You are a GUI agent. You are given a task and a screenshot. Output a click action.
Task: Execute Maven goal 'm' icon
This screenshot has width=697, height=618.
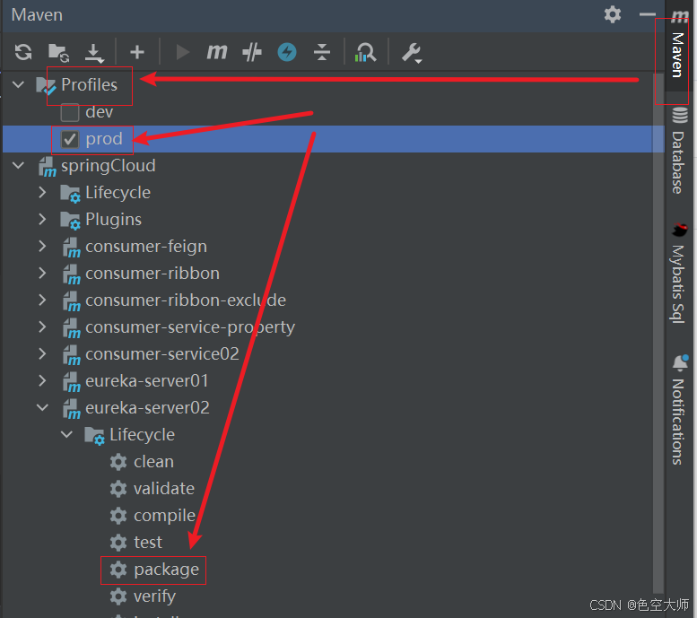217,52
